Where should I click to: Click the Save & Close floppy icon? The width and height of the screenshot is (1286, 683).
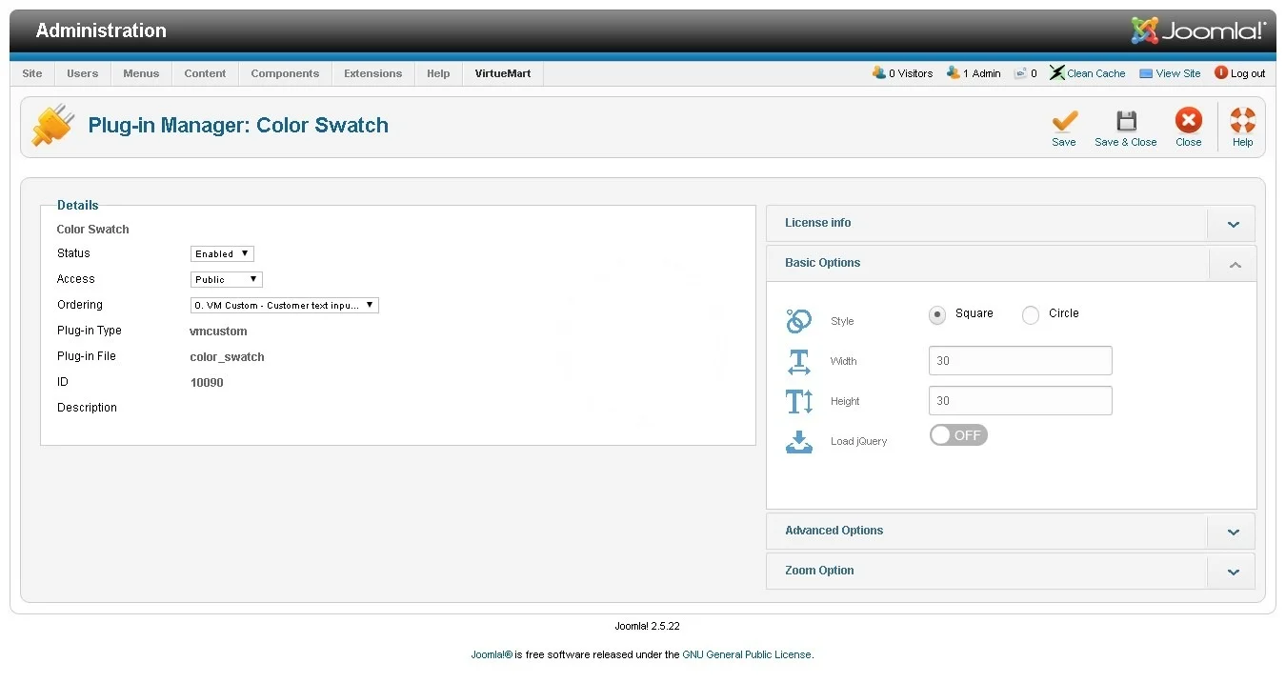point(1126,121)
